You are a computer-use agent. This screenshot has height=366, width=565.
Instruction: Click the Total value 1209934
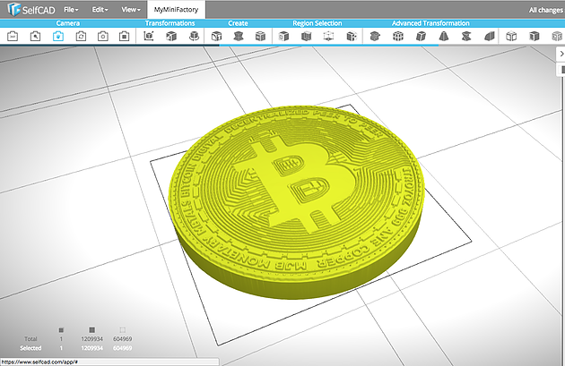tap(91, 338)
